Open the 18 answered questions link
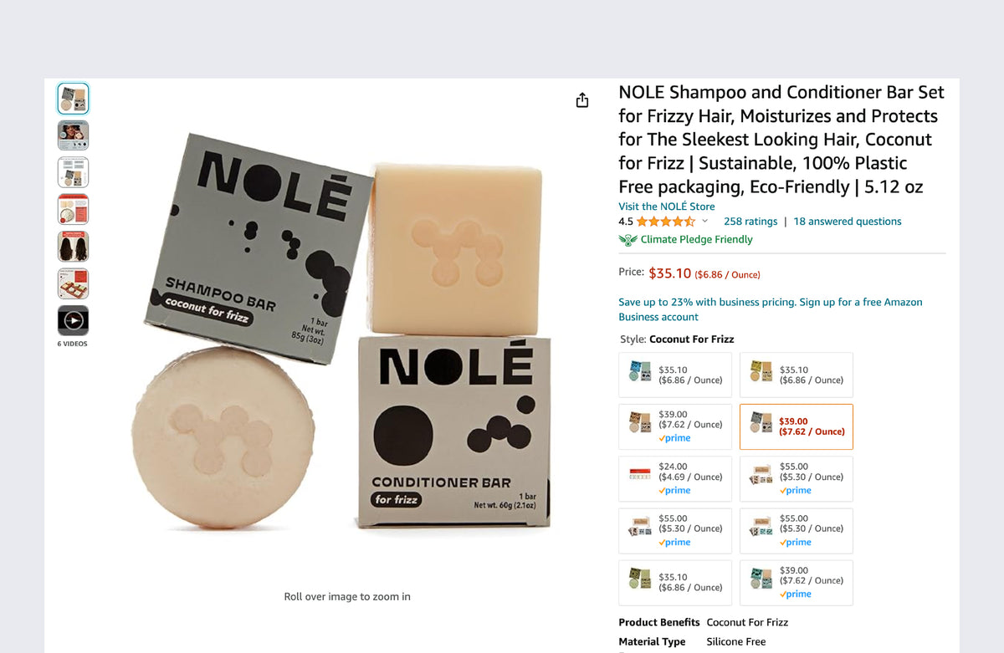 847,222
